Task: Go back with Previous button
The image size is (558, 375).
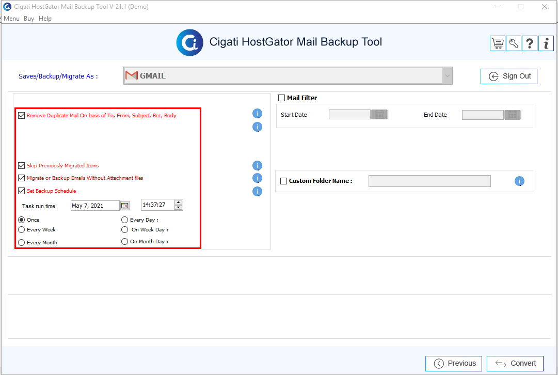Action: point(454,364)
